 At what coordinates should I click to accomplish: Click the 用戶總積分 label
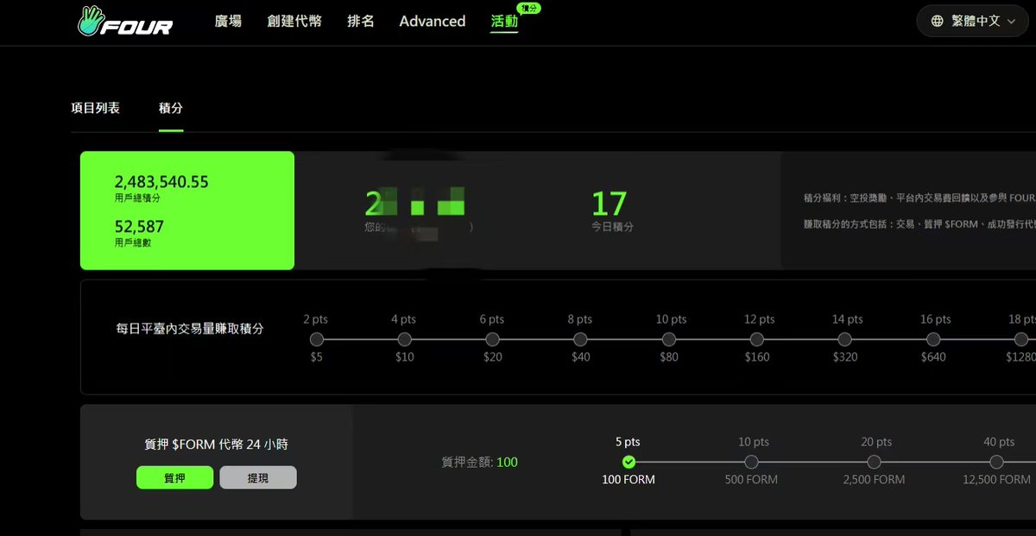coord(137,199)
